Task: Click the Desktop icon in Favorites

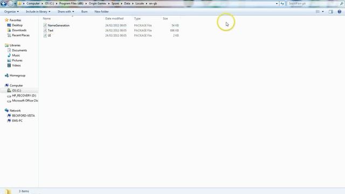Action: pos(9,25)
